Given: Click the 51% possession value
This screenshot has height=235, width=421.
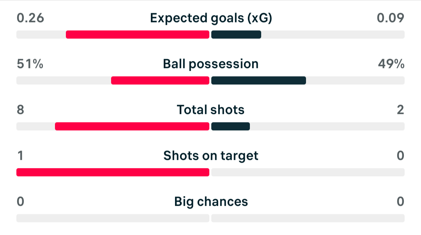Looking at the screenshot, I should [x=30, y=64].
